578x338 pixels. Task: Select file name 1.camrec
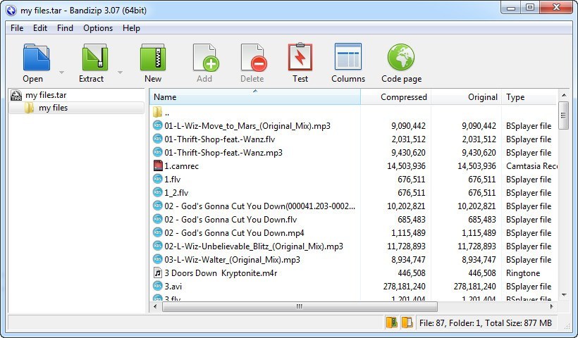click(x=181, y=165)
